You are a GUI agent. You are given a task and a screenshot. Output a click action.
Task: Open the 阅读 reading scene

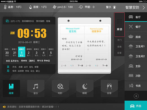point(11,88)
